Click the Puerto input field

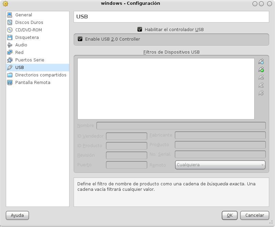[x=126, y=165]
